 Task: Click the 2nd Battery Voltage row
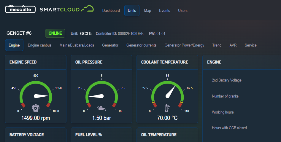(x=245, y=80)
